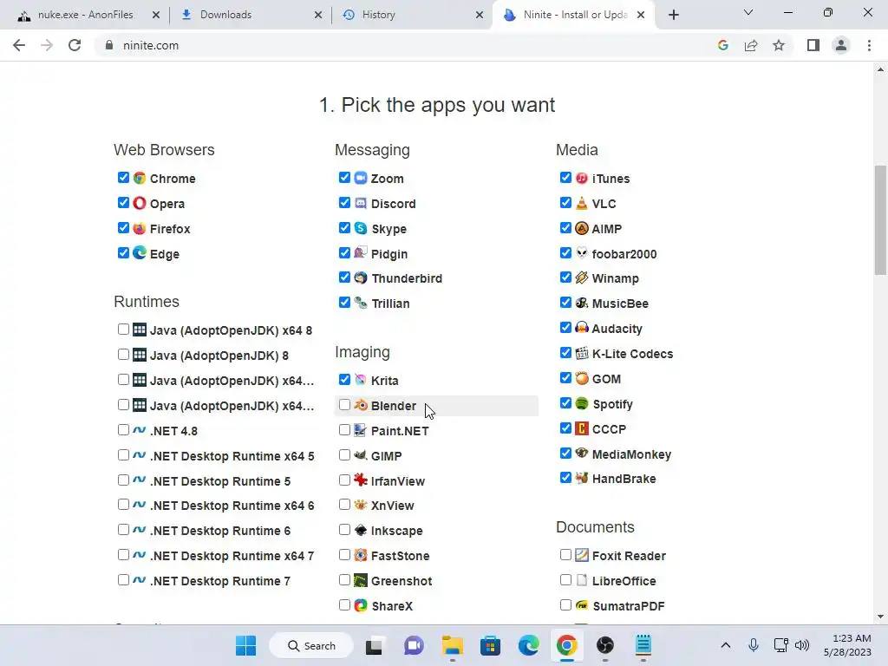Uncheck the MediaMonkey checkbox
The image size is (888, 666).
pyautogui.click(x=565, y=453)
